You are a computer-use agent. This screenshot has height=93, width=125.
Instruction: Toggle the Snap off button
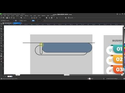coord(57,18)
